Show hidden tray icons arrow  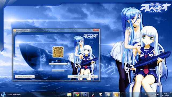point(149,95)
